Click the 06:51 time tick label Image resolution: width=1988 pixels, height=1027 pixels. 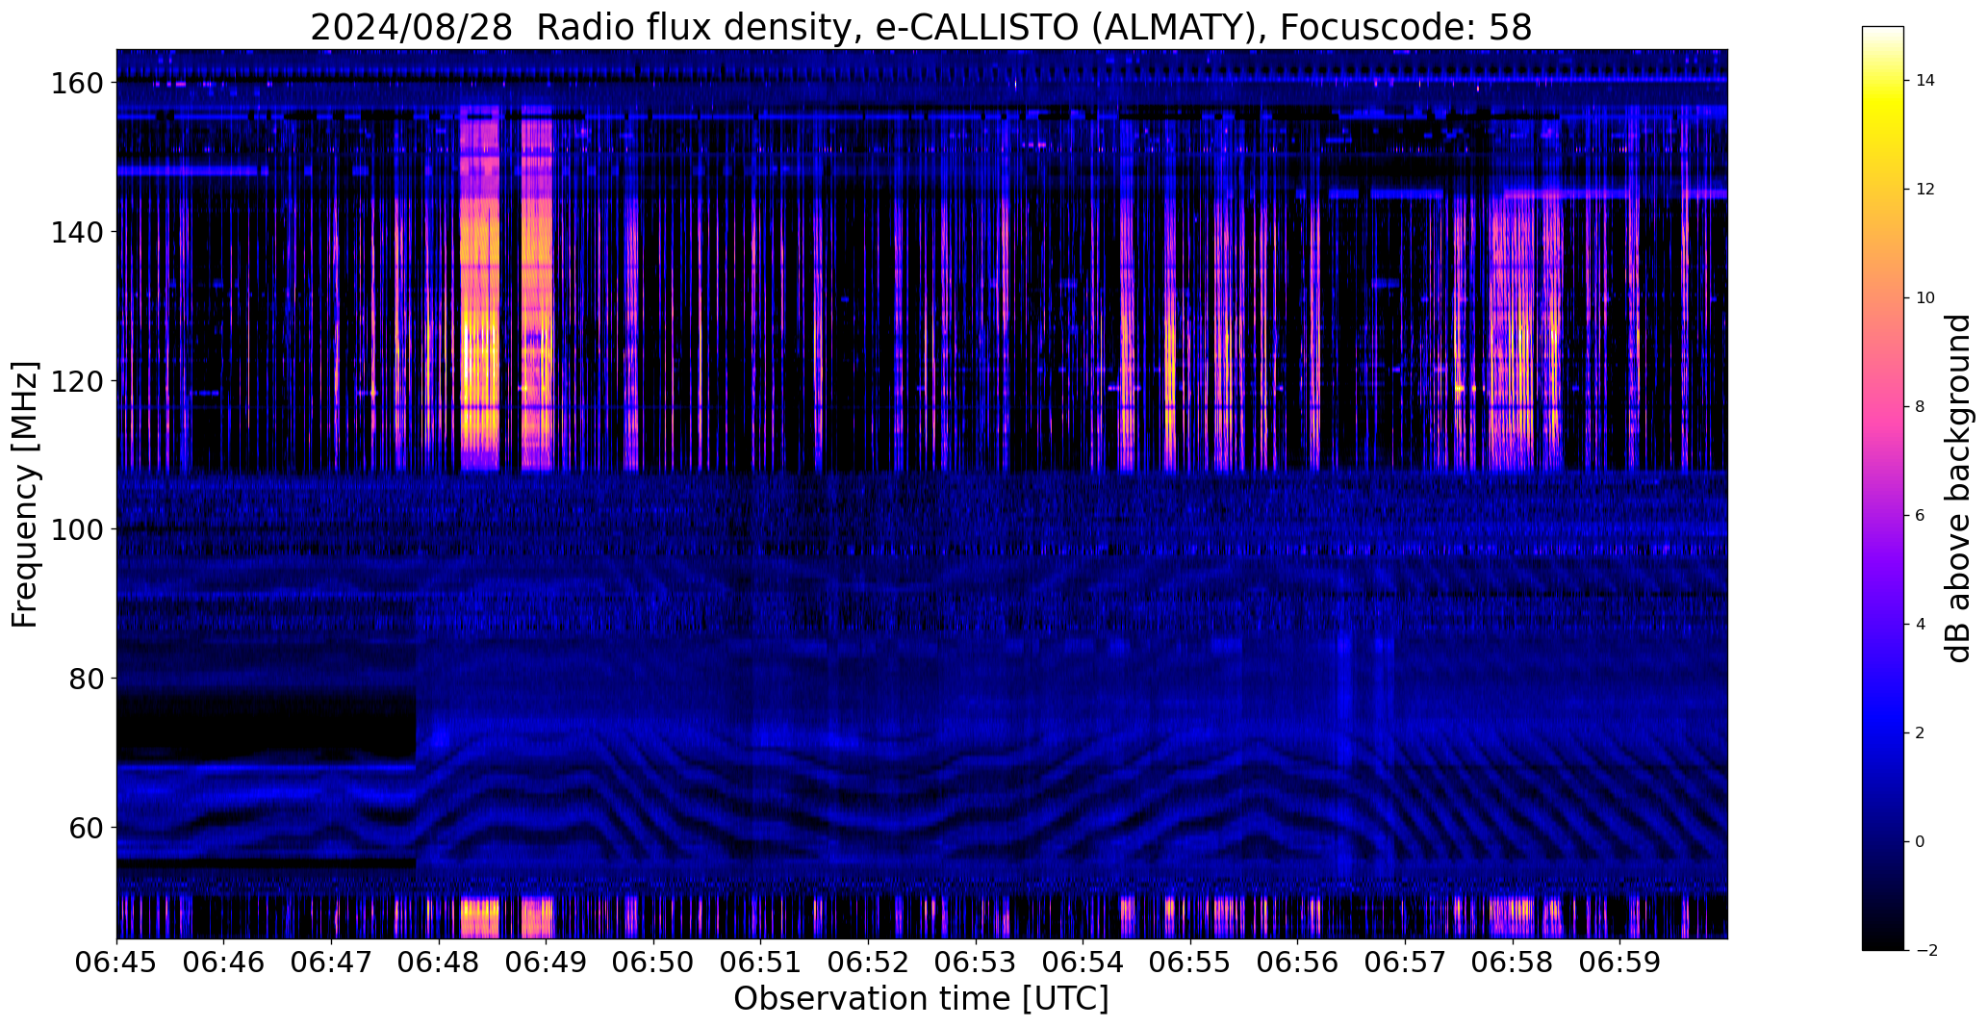[x=761, y=962]
